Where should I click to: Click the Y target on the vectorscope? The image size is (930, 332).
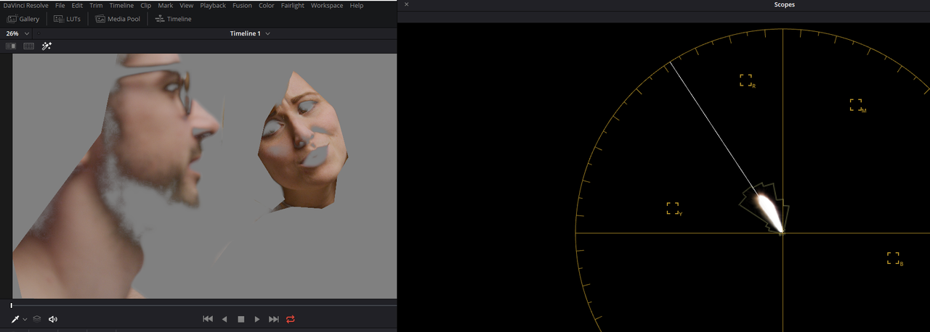(x=674, y=209)
